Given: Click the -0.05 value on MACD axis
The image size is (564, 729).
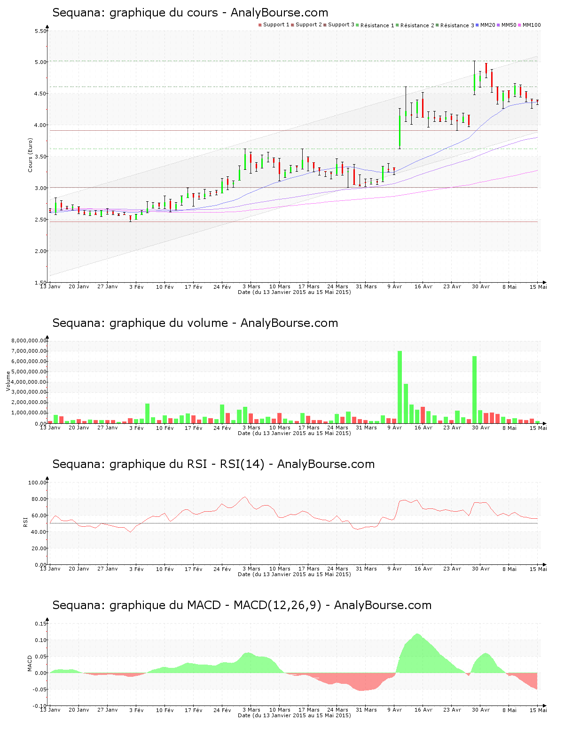Looking at the screenshot, I should point(39,689).
